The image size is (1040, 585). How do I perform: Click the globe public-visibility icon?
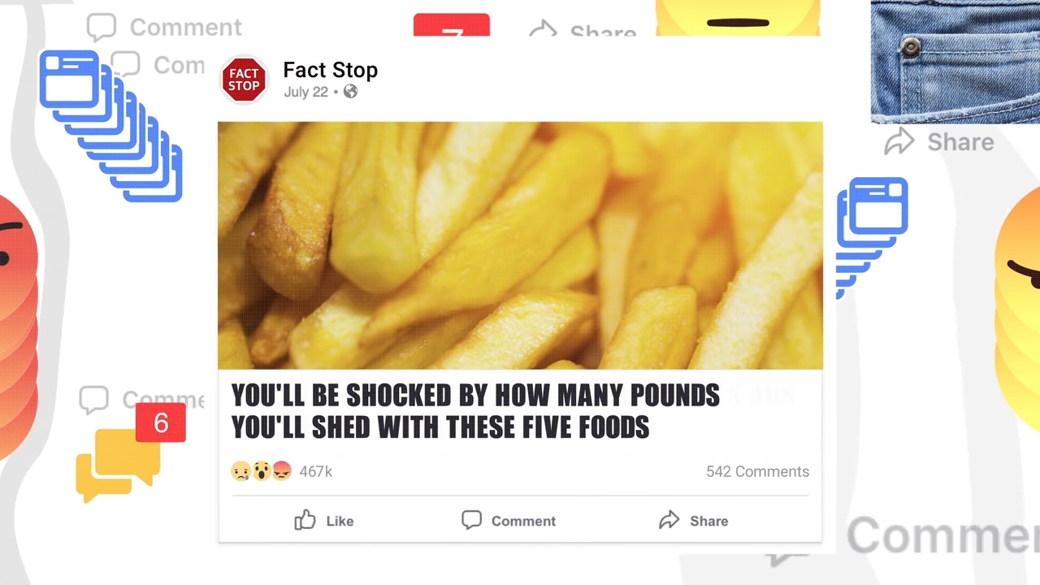tap(350, 91)
